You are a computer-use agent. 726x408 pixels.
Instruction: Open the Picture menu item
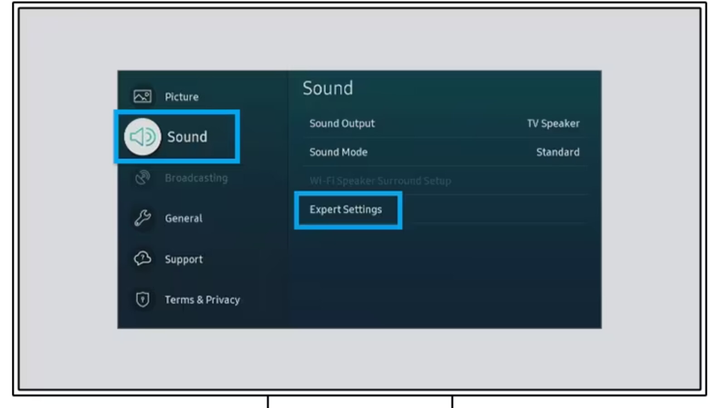coord(181,96)
